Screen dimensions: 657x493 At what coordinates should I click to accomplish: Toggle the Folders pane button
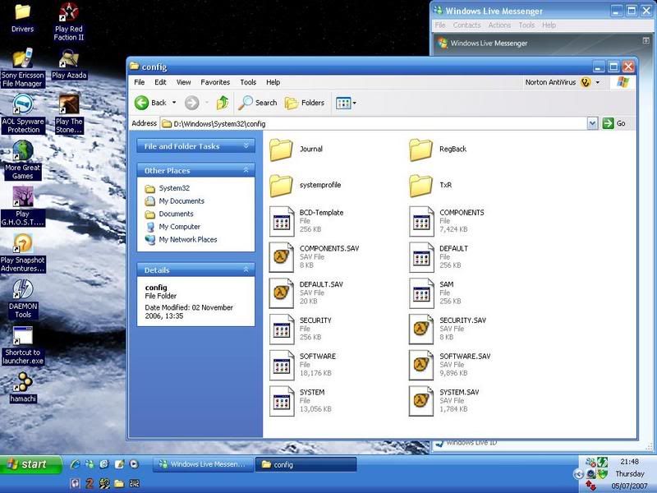[x=305, y=103]
